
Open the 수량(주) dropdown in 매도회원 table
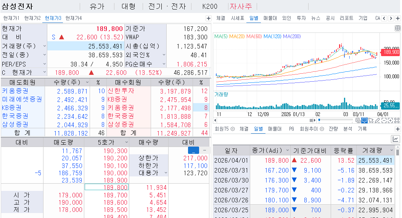click(87, 82)
